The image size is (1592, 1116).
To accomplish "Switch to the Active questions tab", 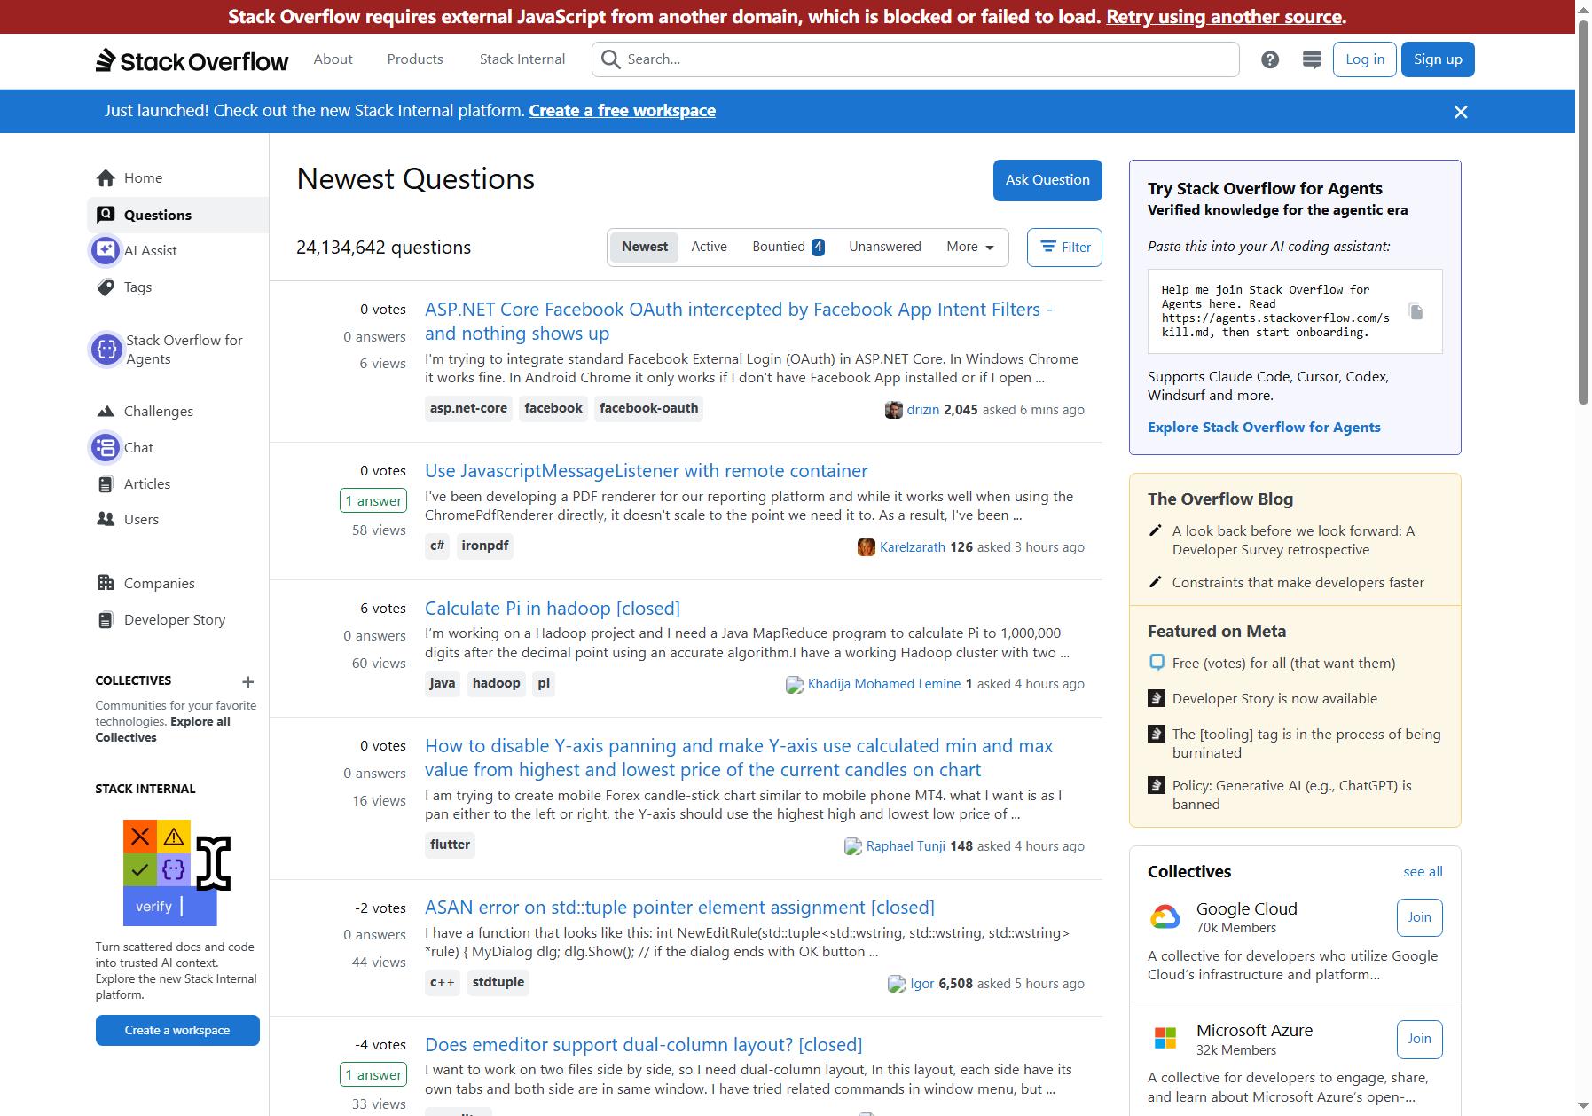I will 709,247.
